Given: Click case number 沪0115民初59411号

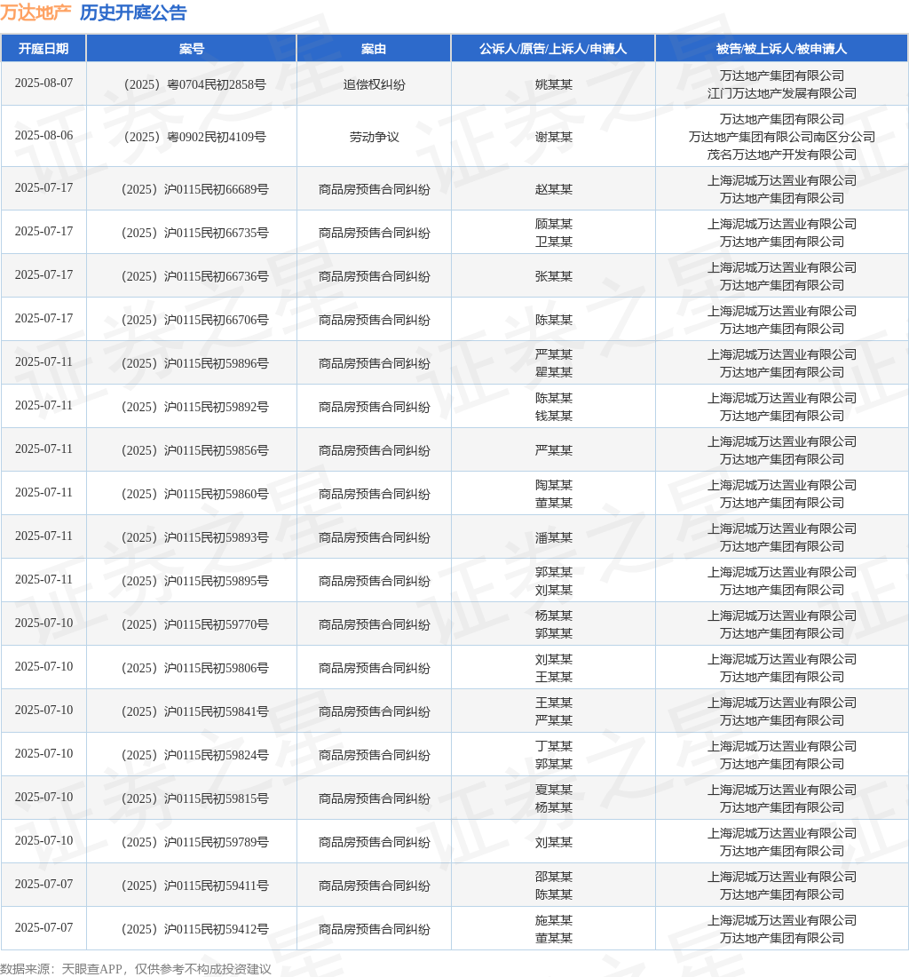Looking at the screenshot, I should tap(195, 886).
